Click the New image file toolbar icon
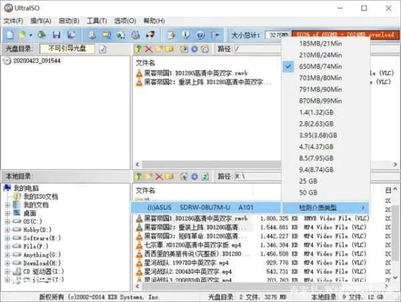401x302 pixels. pyautogui.click(x=10, y=35)
